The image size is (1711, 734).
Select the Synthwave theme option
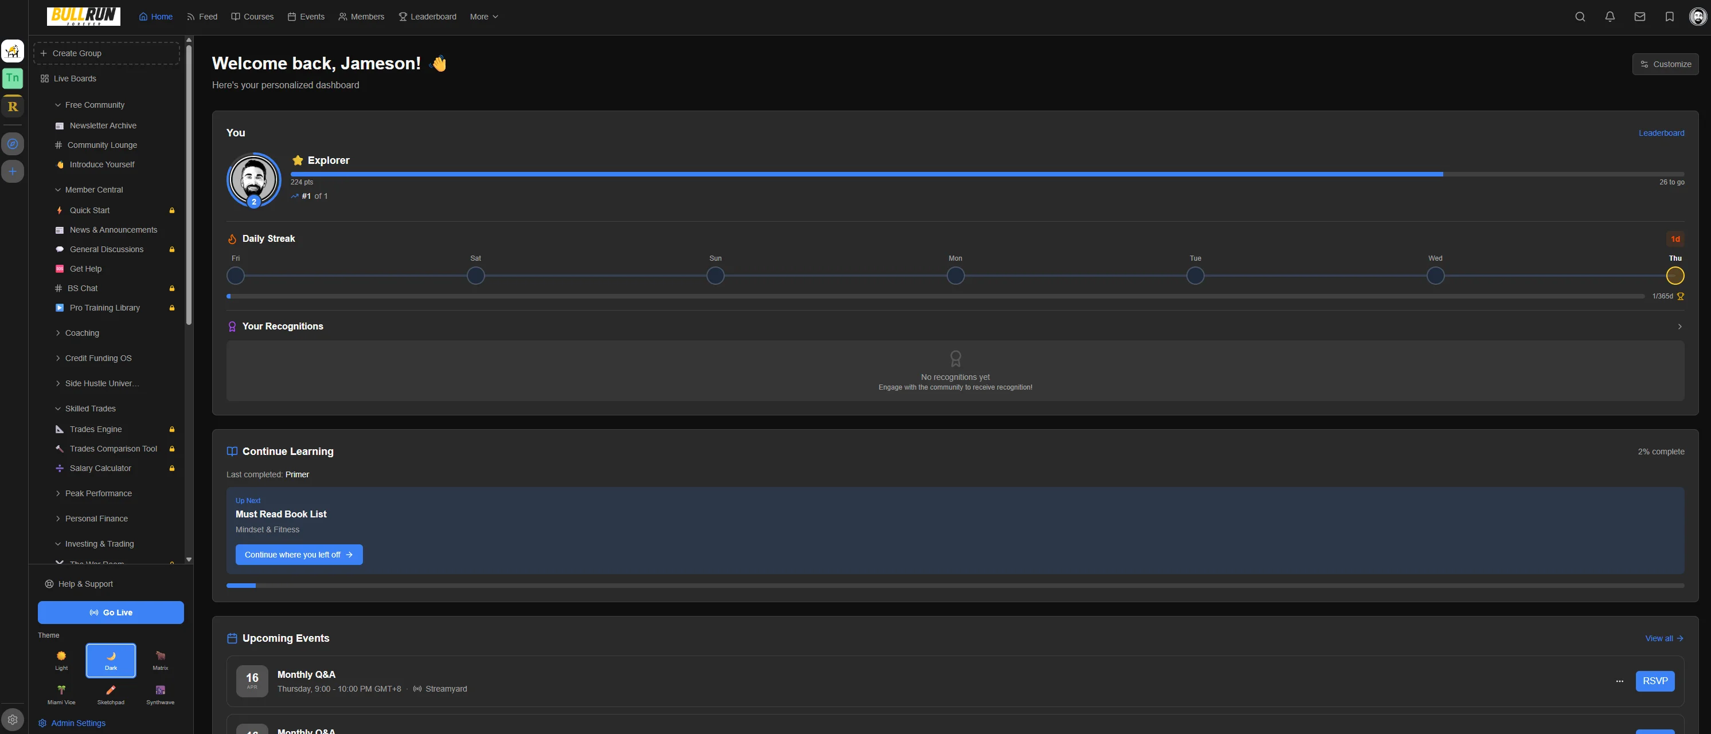[x=160, y=694]
